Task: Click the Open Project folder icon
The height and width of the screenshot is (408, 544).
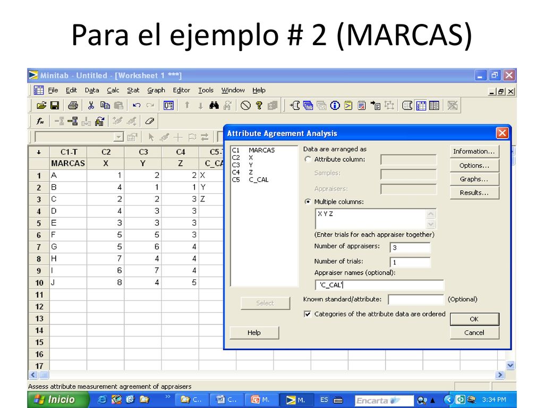Action: [x=41, y=105]
